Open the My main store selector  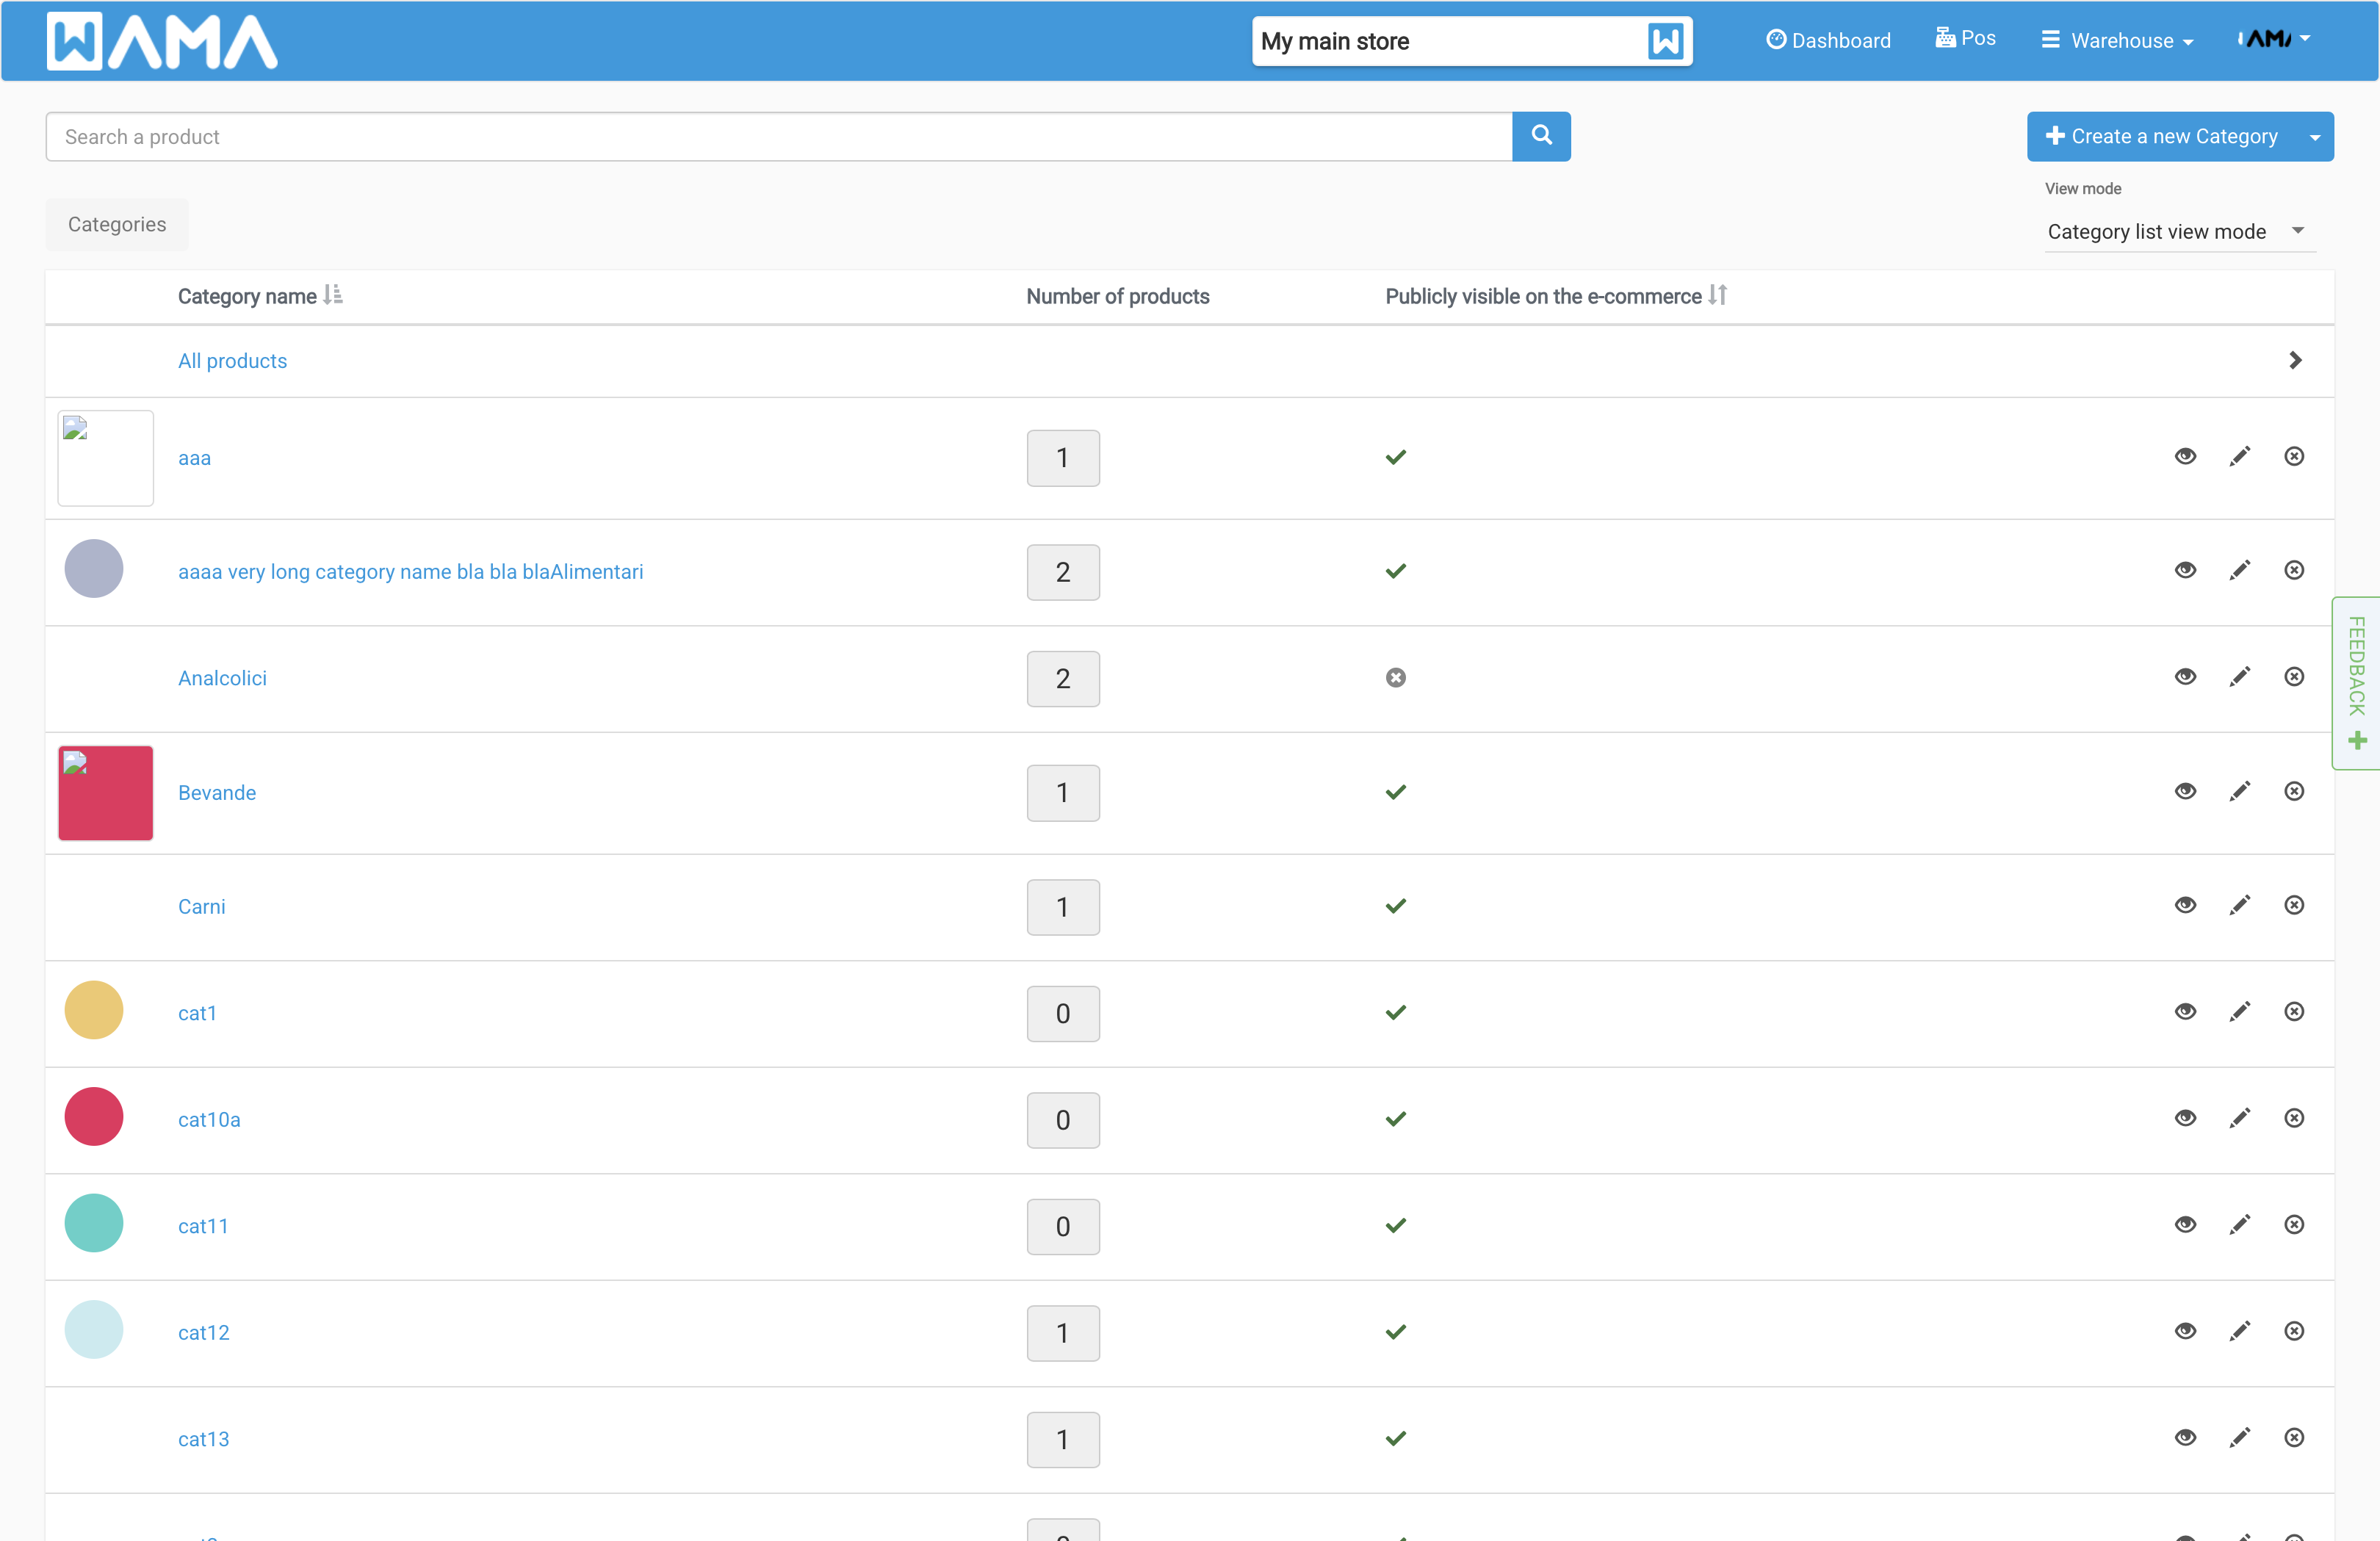click(1472, 41)
